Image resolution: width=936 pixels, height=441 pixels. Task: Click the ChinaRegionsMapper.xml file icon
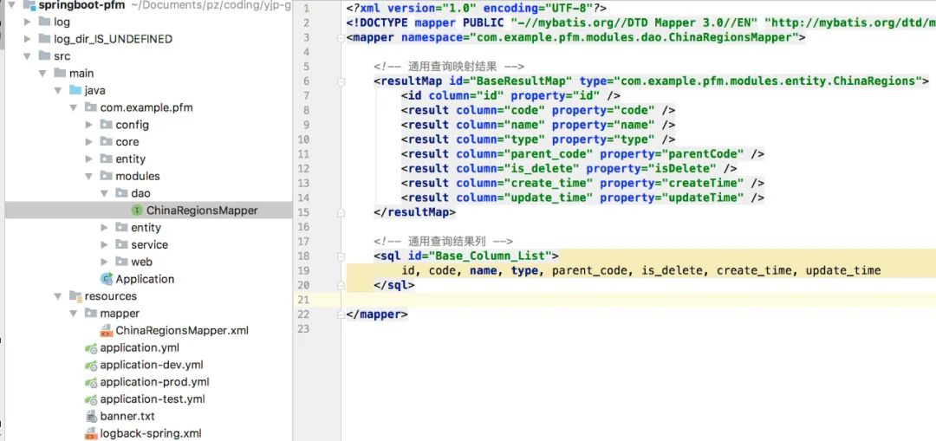click(x=107, y=330)
